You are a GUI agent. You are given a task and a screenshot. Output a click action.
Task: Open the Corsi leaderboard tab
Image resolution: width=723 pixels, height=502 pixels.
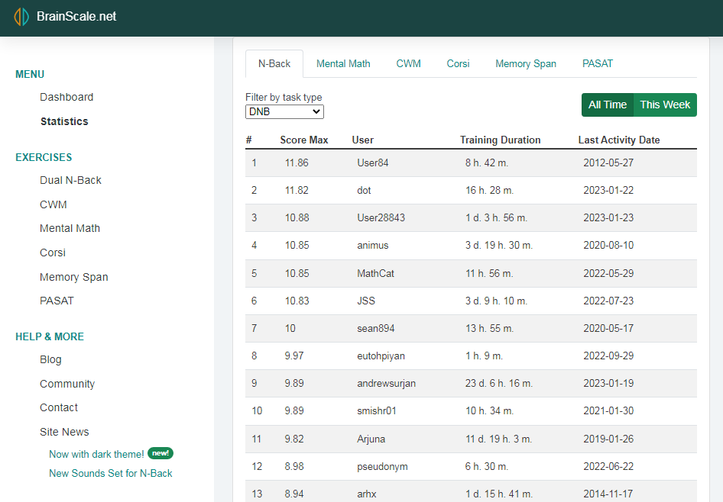click(458, 64)
